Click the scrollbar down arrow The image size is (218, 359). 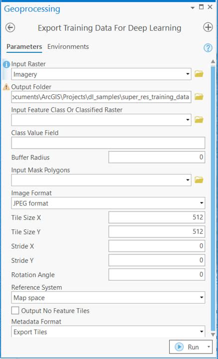tap(213, 335)
